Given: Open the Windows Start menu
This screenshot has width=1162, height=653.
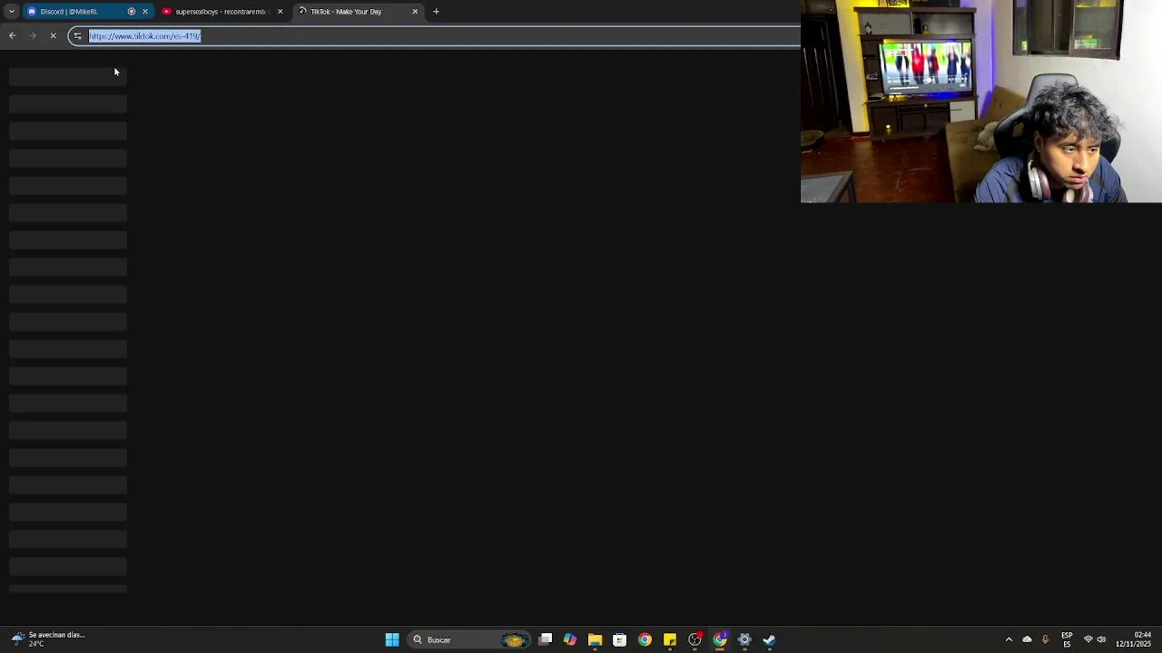Looking at the screenshot, I should click(x=392, y=640).
